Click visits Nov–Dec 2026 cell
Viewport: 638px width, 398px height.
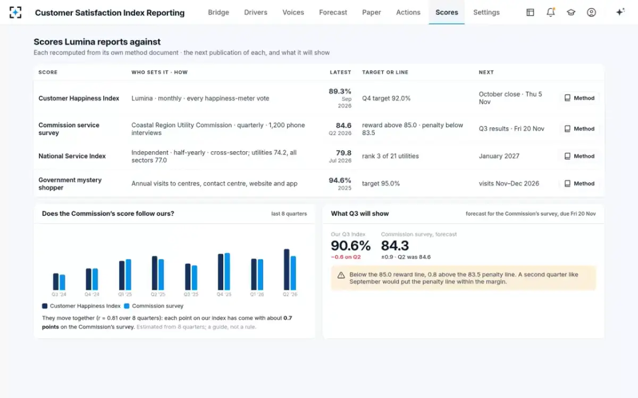[x=509, y=184]
